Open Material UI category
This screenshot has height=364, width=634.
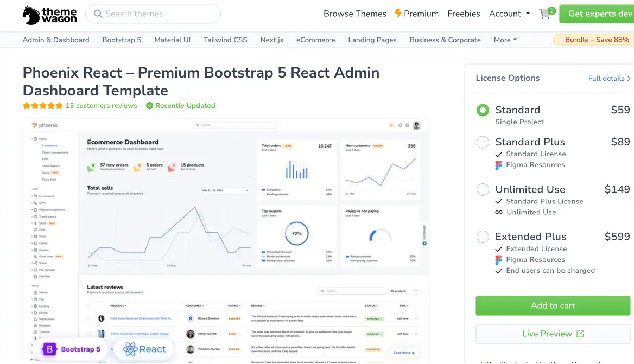pyautogui.click(x=172, y=40)
